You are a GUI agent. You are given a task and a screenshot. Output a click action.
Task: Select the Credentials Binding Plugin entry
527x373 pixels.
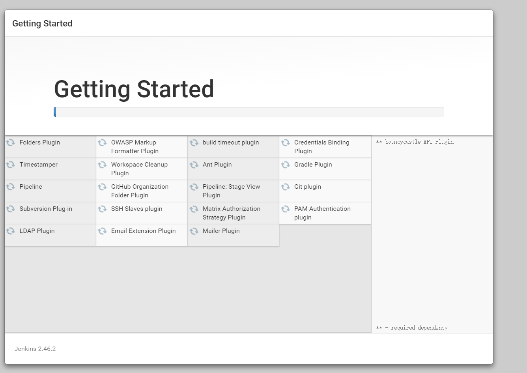321,147
